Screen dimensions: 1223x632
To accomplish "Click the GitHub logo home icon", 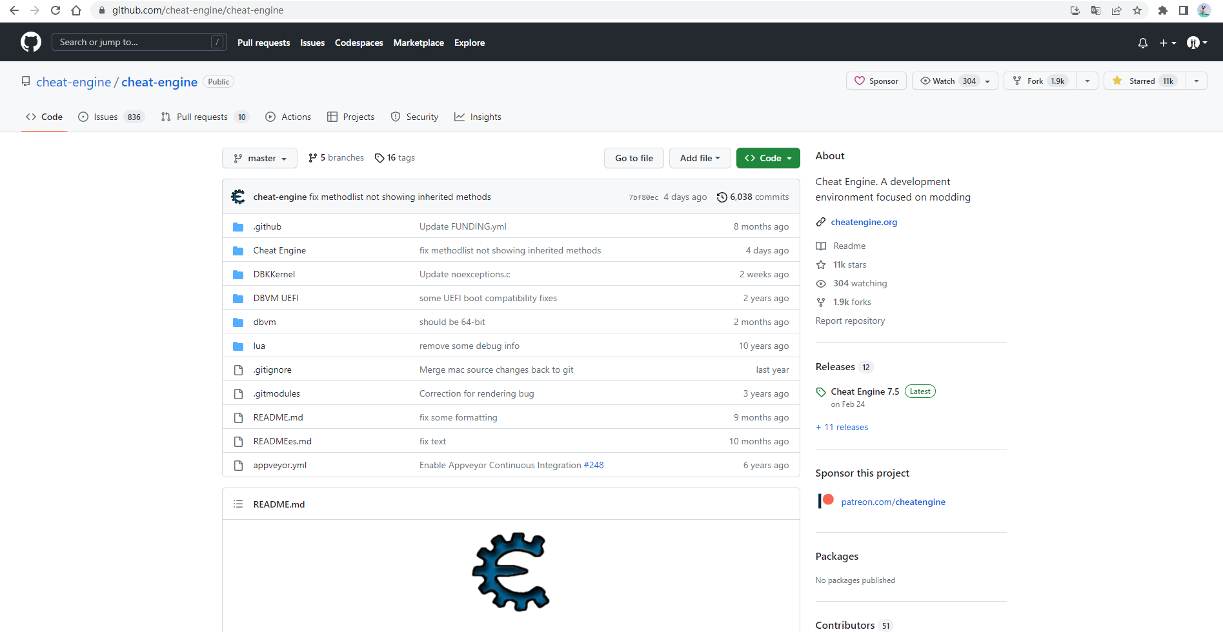I will coord(31,43).
